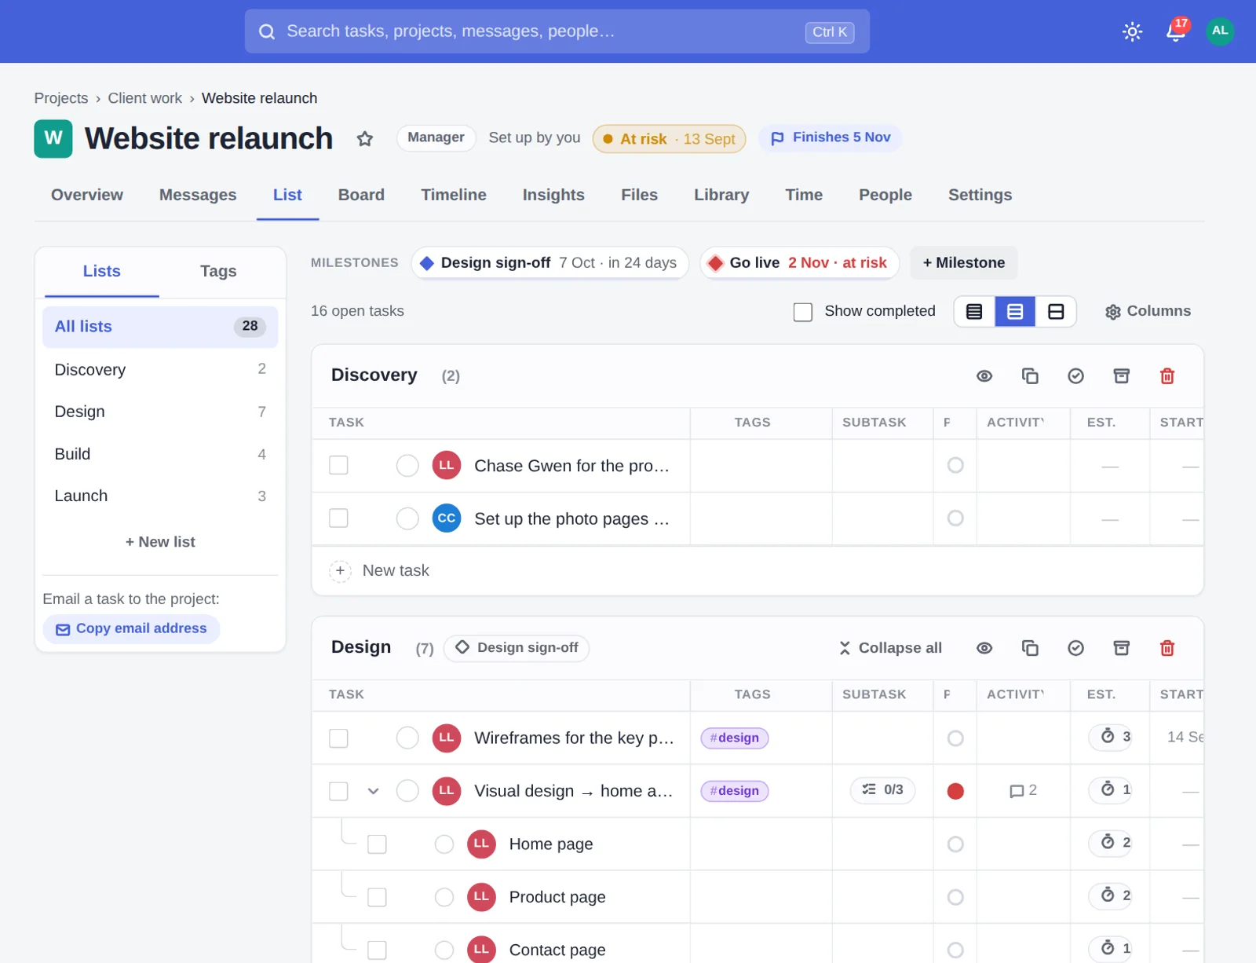1256x963 pixels.
Task: Open the Manager role badge
Action: pos(436,137)
